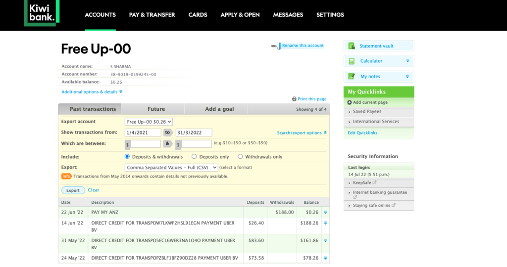Select the Deposits & withdrawals radio button
This screenshot has width=507, height=267.
(x=127, y=157)
